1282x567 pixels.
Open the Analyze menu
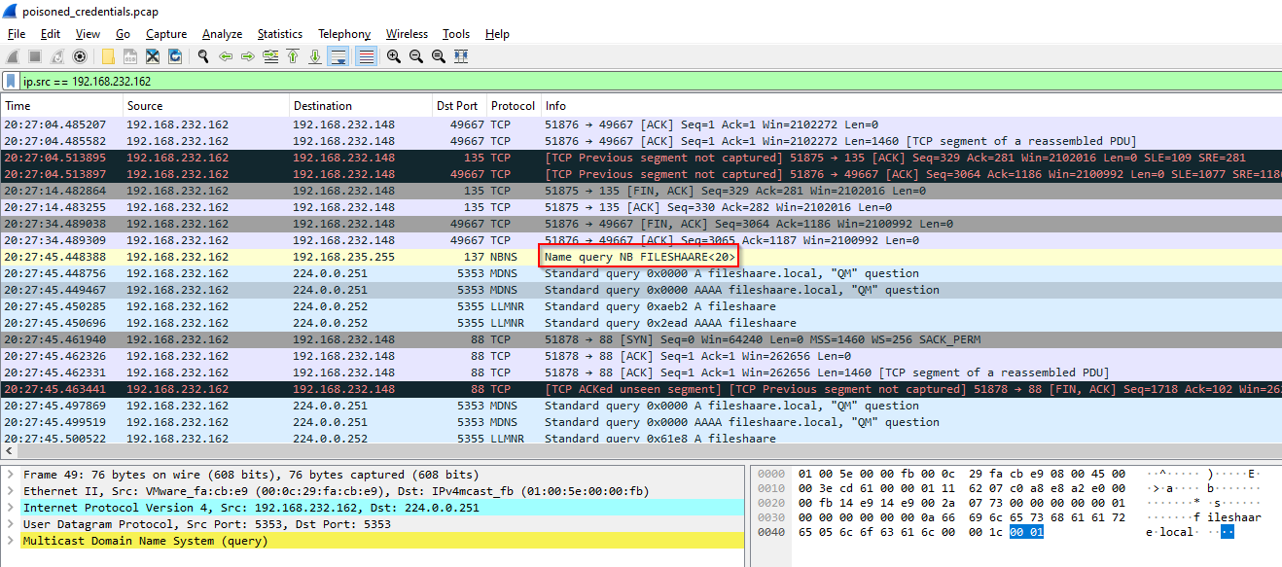(x=223, y=34)
